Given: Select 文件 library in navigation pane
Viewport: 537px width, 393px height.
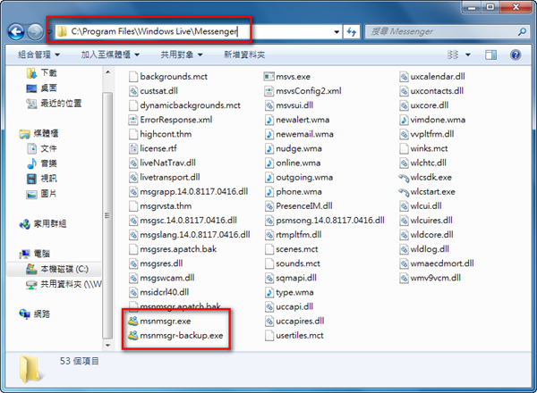Looking at the screenshot, I should (x=41, y=148).
